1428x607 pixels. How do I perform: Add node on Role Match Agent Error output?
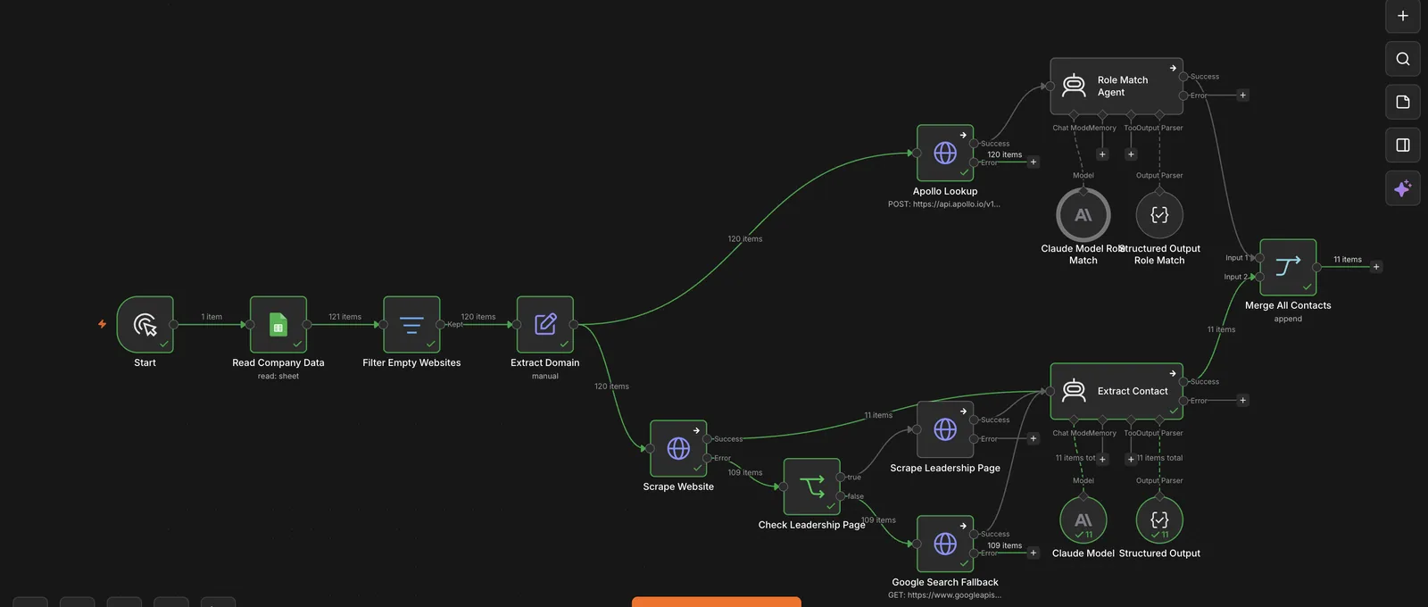1242,95
